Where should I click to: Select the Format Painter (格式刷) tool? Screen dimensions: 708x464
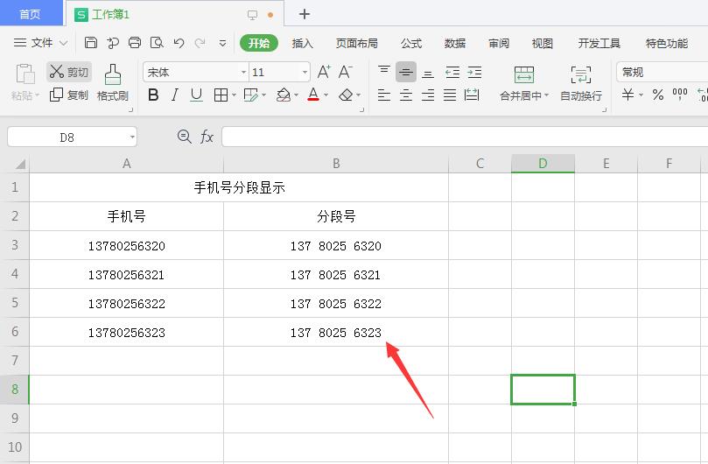pyautogui.click(x=112, y=82)
